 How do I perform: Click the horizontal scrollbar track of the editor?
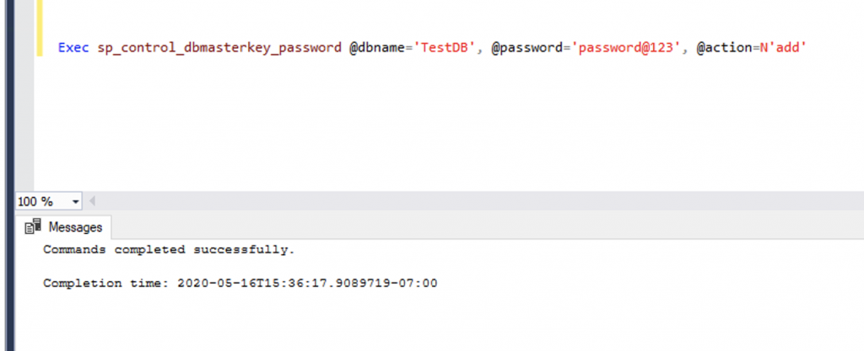pos(472,202)
